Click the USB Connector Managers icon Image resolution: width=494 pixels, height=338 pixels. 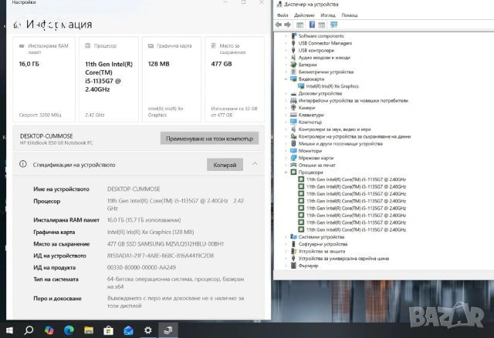[x=293, y=43]
